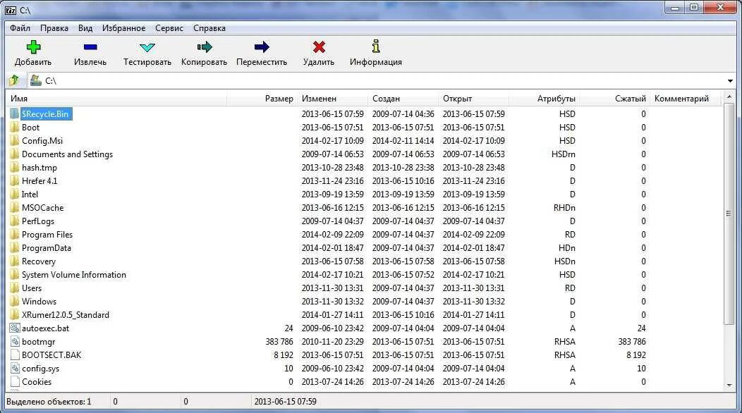Click the 7z icon in title bar
Image resolution: width=742 pixels, height=413 pixels.
point(11,10)
